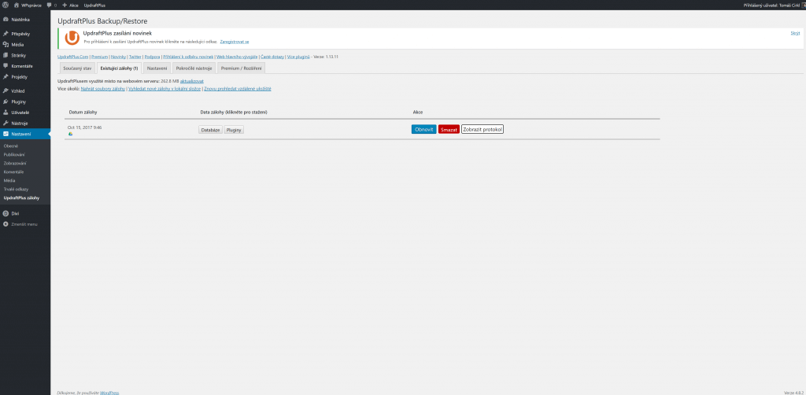Open the Web hlavního vývojáře link
Viewport: 806px width, 395px height.
click(x=237, y=57)
